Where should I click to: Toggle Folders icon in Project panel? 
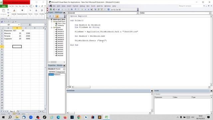[x=57, y=16]
